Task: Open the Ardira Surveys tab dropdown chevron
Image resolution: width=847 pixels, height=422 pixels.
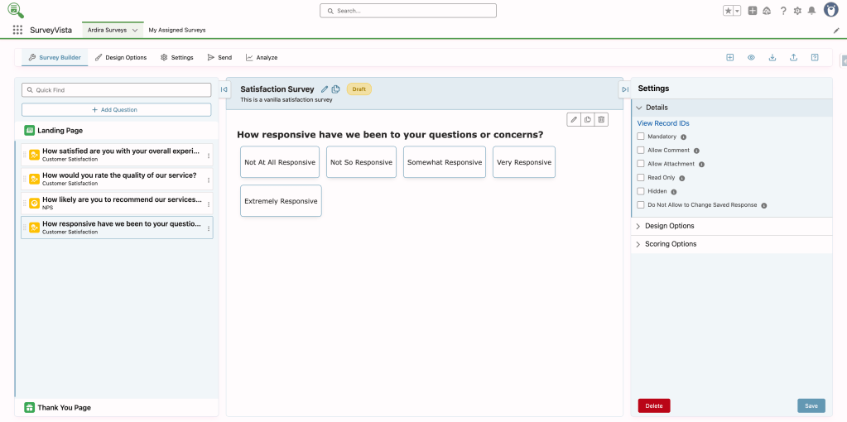Action: pos(135,31)
